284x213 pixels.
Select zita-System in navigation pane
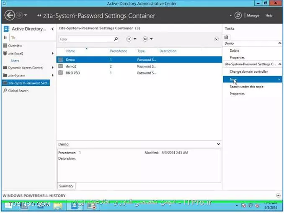point(17,75)
